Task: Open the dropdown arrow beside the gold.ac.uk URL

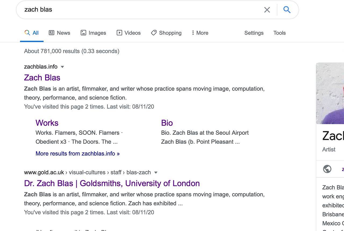Action: [156, 173]
